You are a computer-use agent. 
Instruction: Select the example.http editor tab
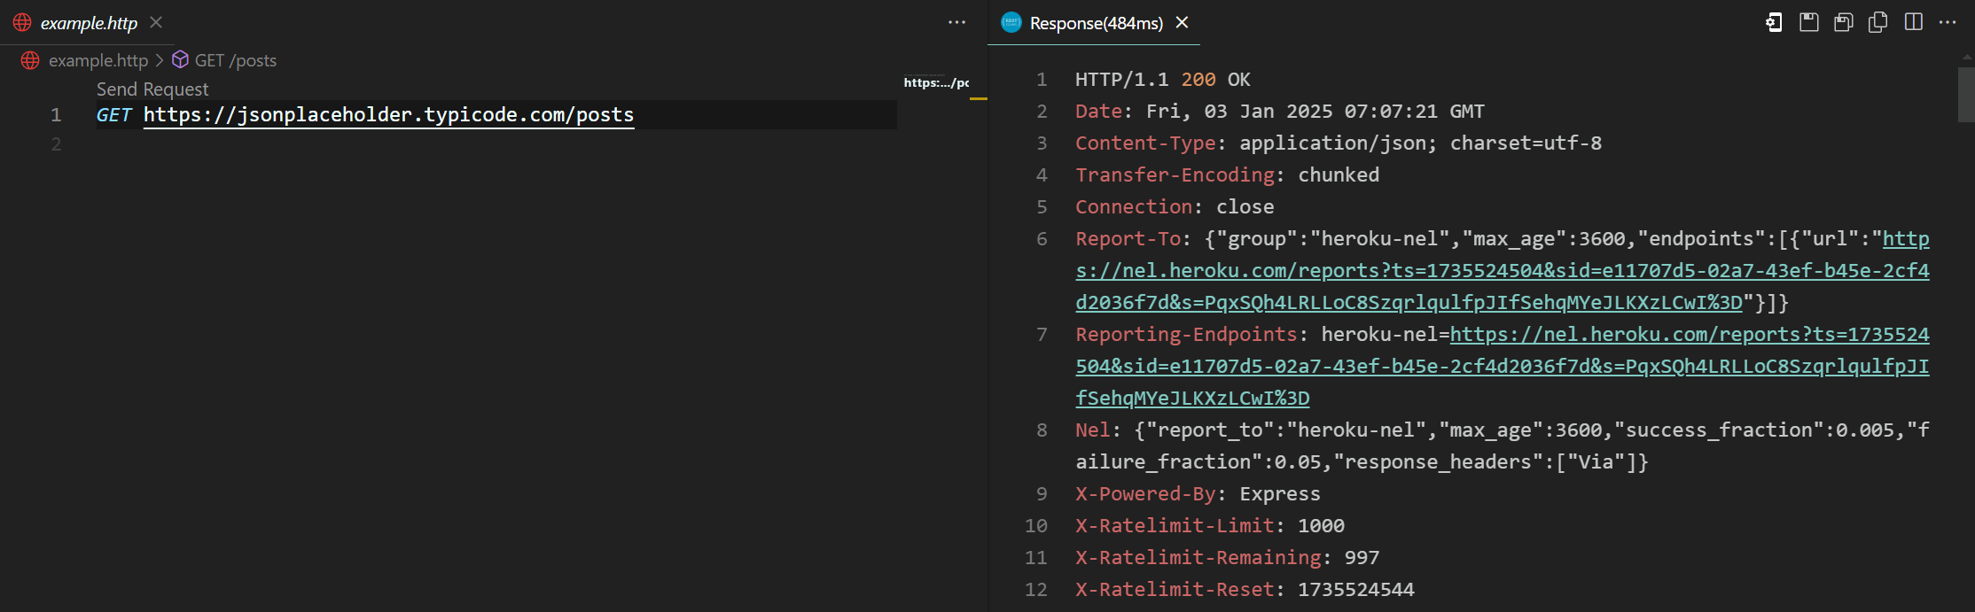[89, 23]
